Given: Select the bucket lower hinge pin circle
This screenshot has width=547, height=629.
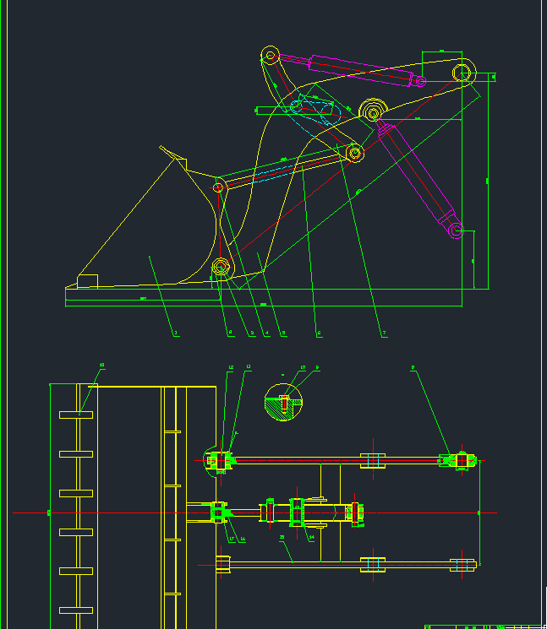Looking at the screenshot, I should coord(221,266).
